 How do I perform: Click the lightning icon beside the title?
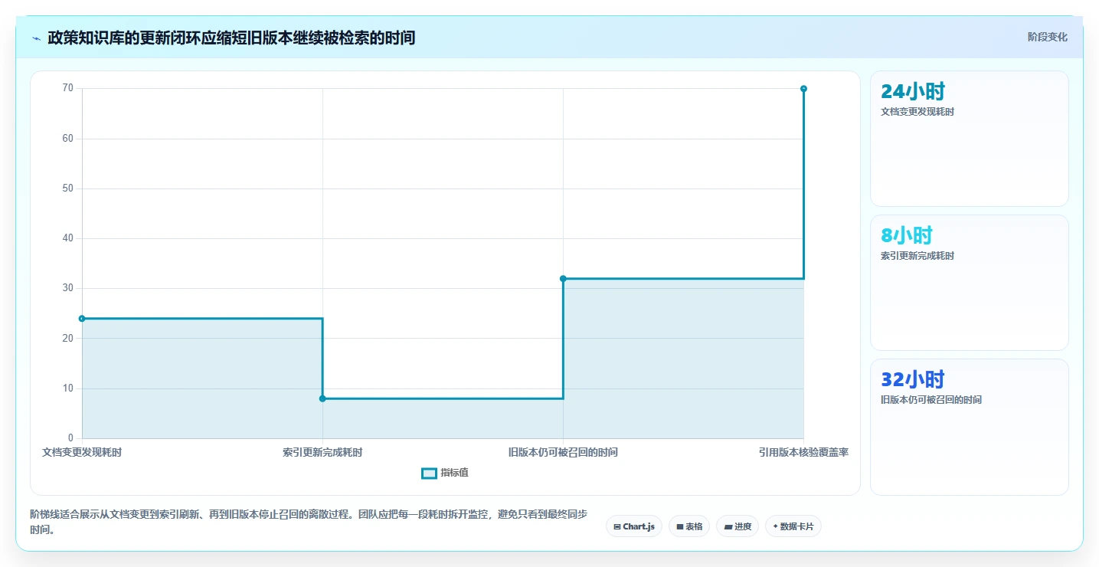tap(37, 38)
